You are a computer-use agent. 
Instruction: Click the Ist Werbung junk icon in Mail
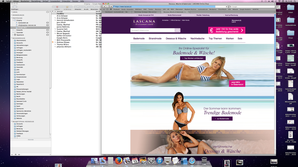[67, 7]
